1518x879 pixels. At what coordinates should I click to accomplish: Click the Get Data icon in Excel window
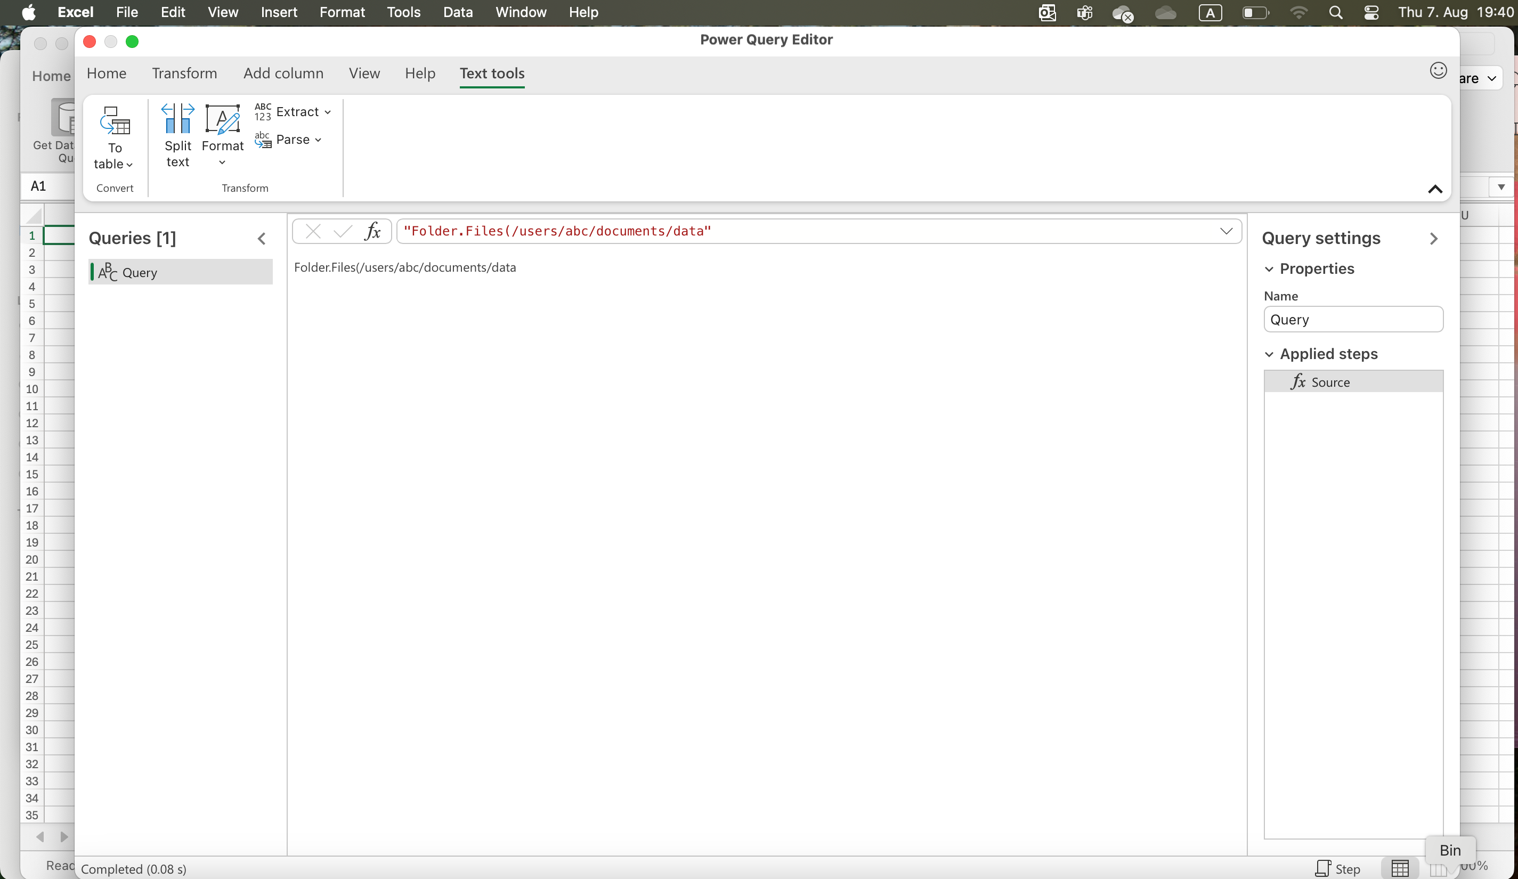pos(63,118)
